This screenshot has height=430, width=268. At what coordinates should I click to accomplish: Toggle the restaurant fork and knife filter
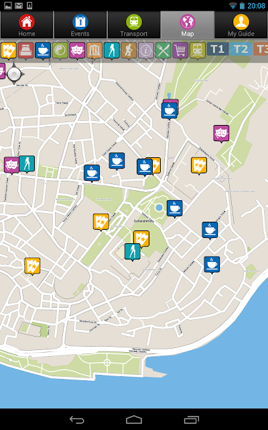pos(163,51)
